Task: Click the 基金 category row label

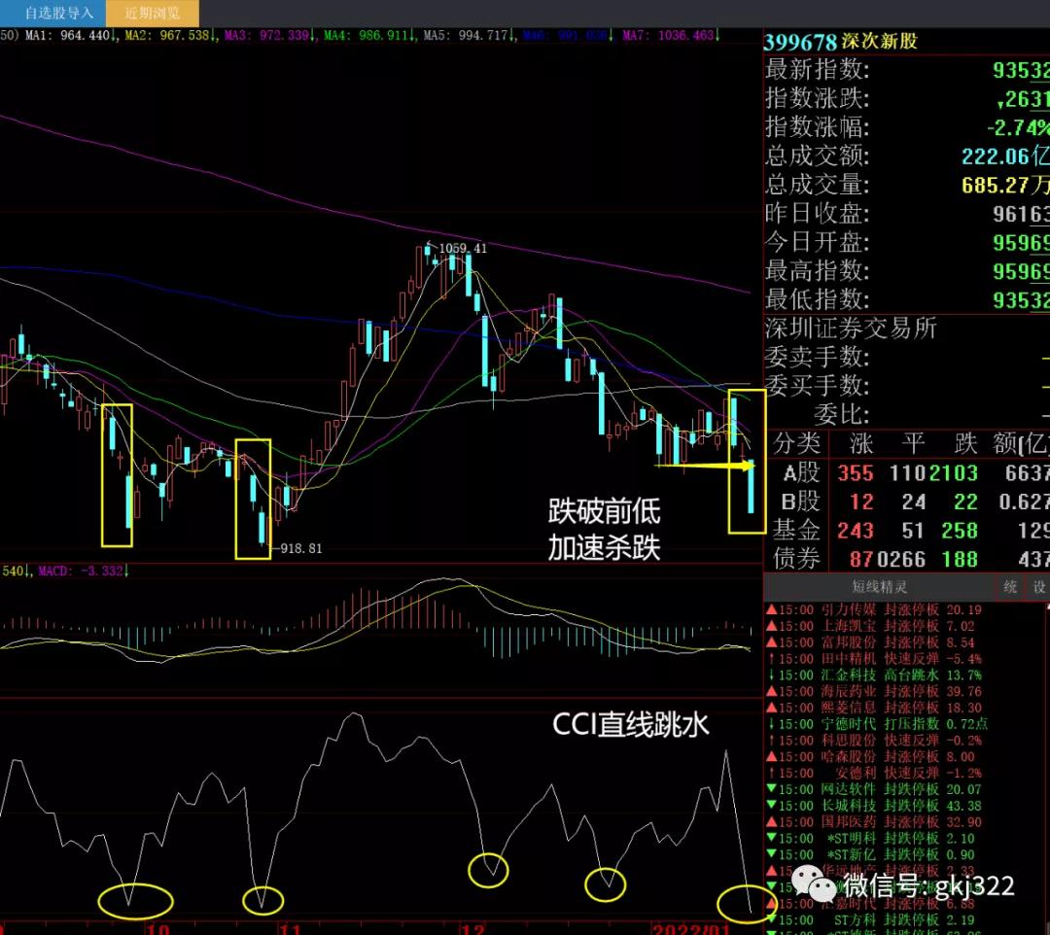Action: (796, 530)
